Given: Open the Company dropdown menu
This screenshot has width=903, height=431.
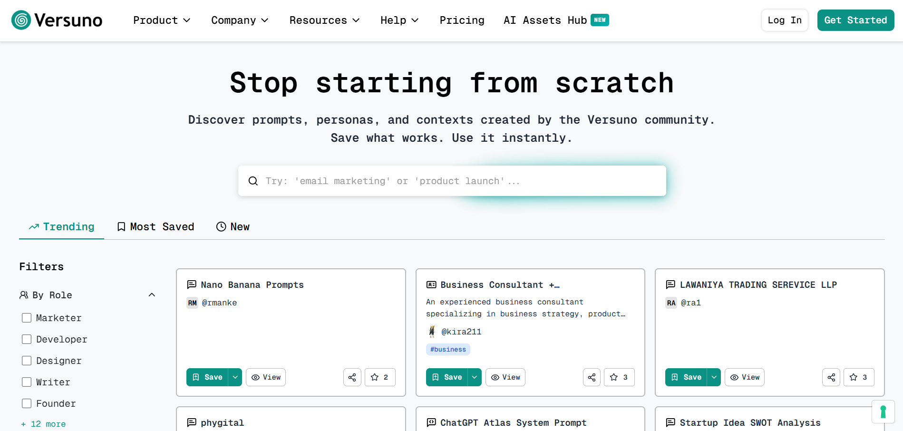Looking at the screenshot, I should coord(240,20).
